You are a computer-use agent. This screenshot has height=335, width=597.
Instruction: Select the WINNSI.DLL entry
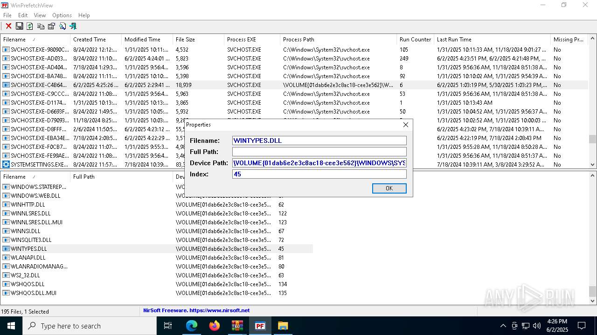[157, 231]
